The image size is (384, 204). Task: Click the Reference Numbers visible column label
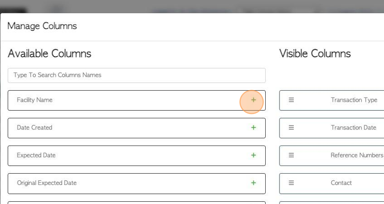click(x=357, y=155)
